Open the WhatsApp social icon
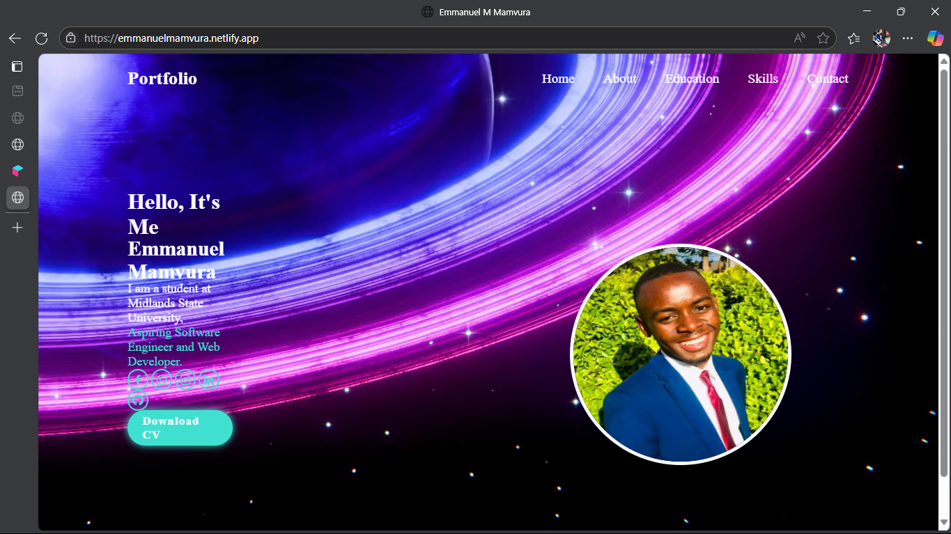Screen dimensions: 951x534 tap(162, 379)
